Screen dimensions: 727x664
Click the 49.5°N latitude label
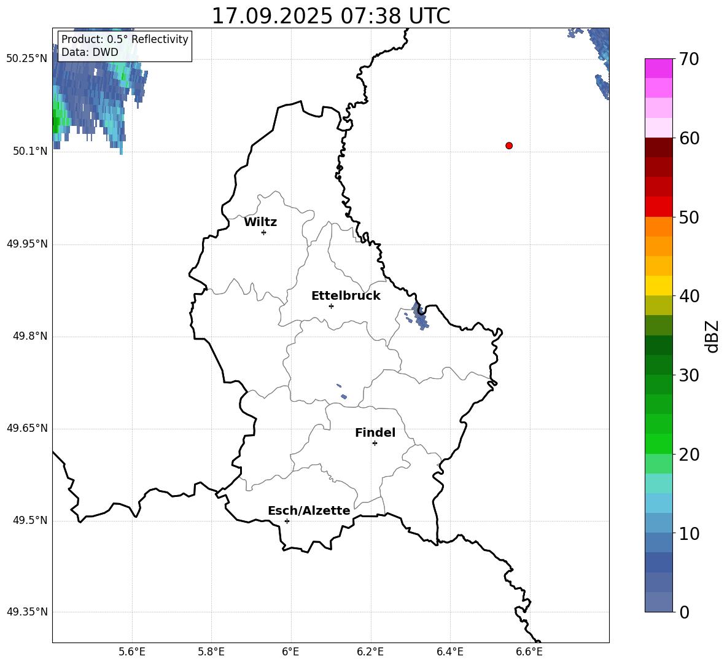click(31, 520)
